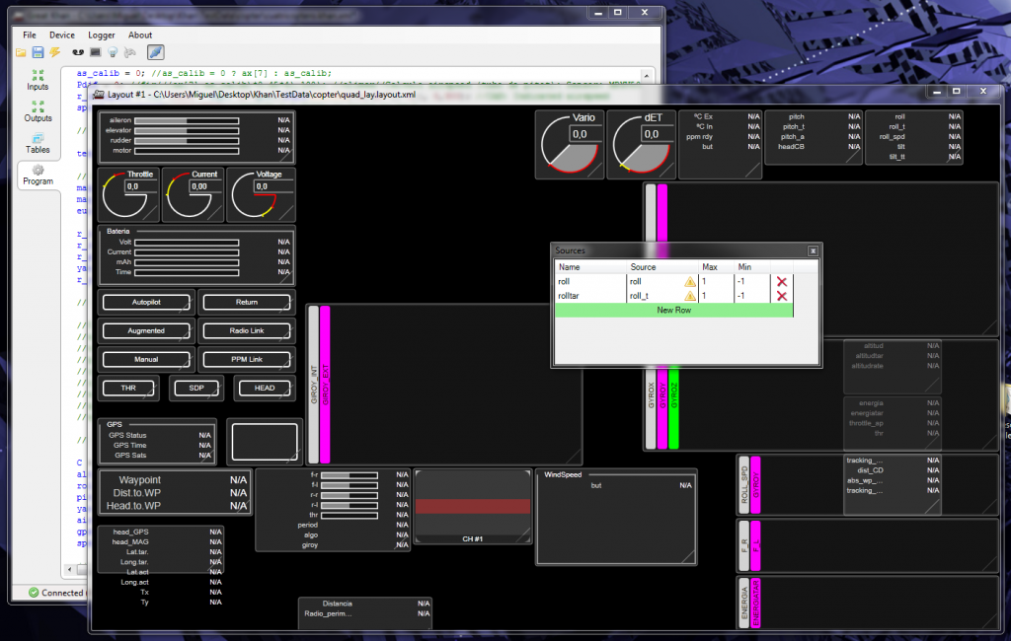Edit the Max value for the roll row
The width and height of the screenshot is (1011, 641).
716,282
